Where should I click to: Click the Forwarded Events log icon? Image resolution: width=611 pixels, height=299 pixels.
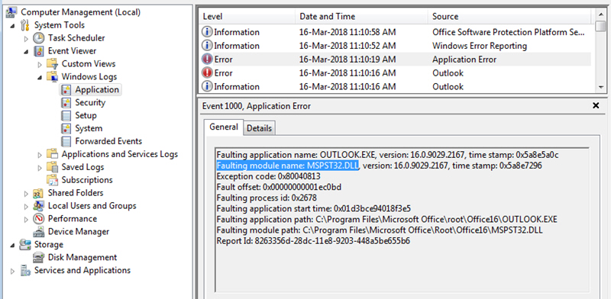[x=66, y=141]
